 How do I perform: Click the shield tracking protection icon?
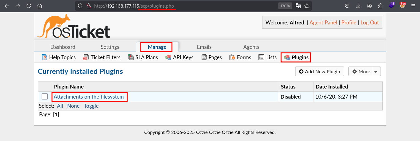click(80, 6)
